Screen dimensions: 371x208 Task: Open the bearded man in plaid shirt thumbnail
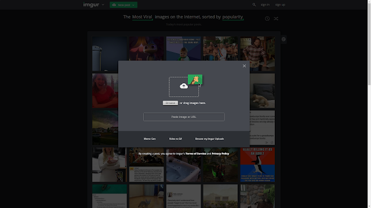[x=257, y=54]
